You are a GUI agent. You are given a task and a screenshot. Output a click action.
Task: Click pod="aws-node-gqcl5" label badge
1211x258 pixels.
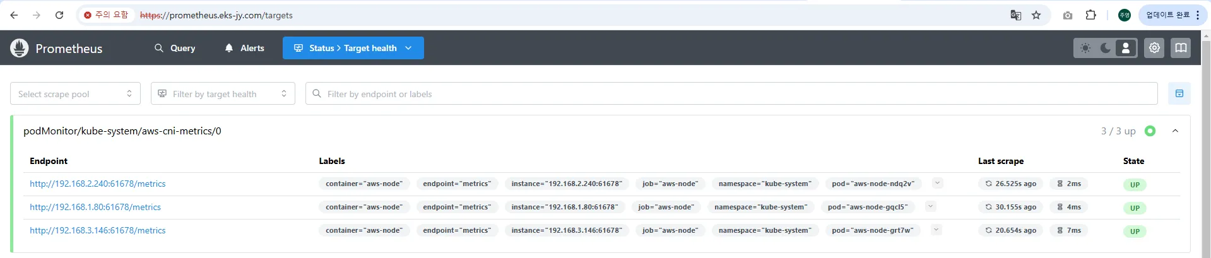867,207
